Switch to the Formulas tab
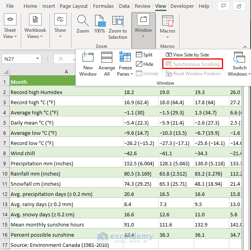This screenshot has height=250, width=251. click(104, 6)
